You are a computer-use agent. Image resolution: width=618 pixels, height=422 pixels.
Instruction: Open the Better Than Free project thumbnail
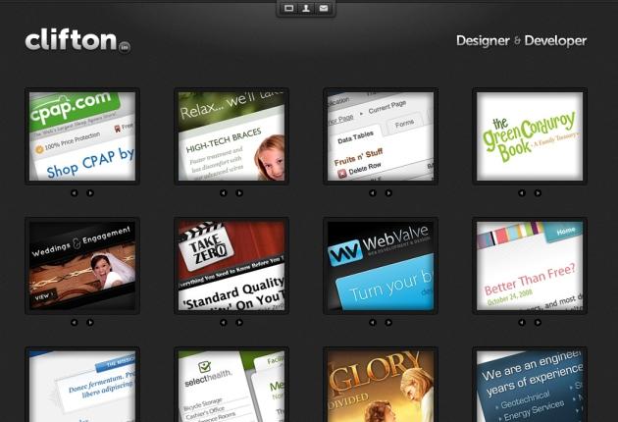click(x=530, y=266)
